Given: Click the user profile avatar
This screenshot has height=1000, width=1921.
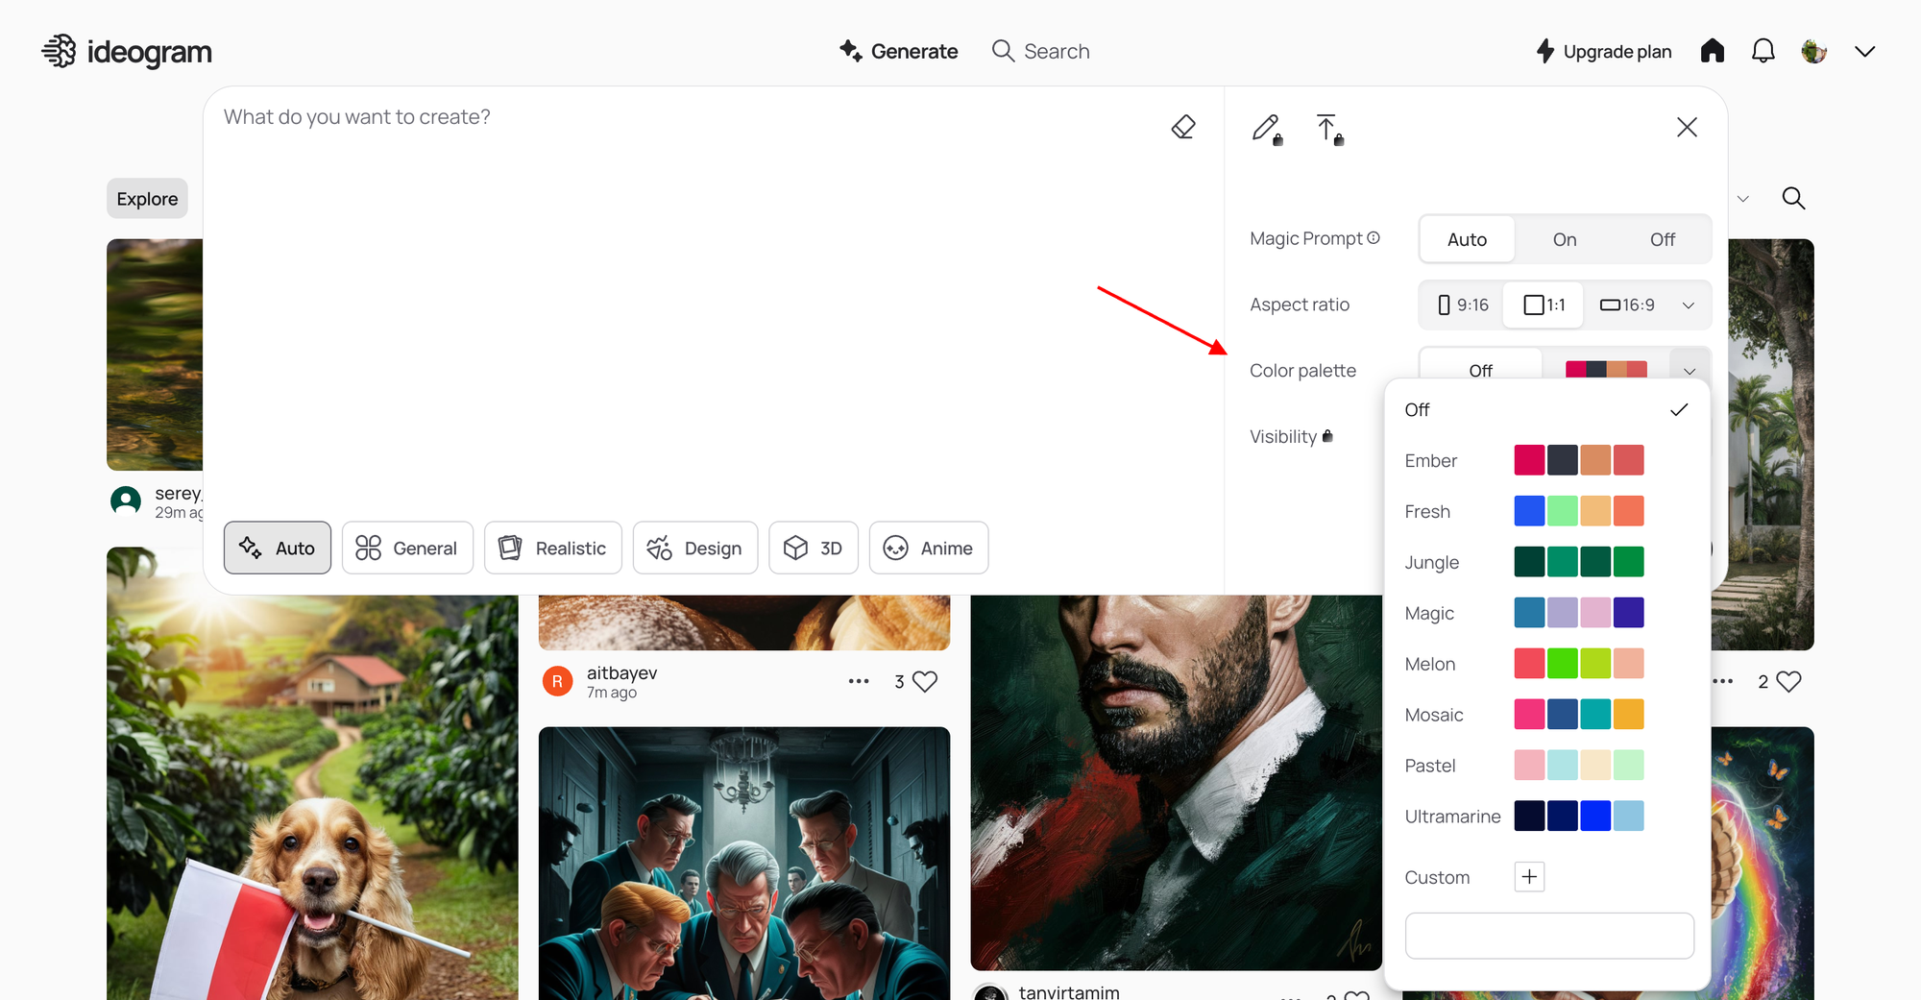Looking at the screenshot, I should tap(1814, 51).
